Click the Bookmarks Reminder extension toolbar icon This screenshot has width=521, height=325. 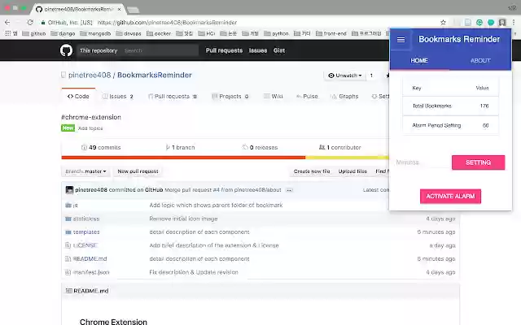pyautogui.click(x=502, y=23)
